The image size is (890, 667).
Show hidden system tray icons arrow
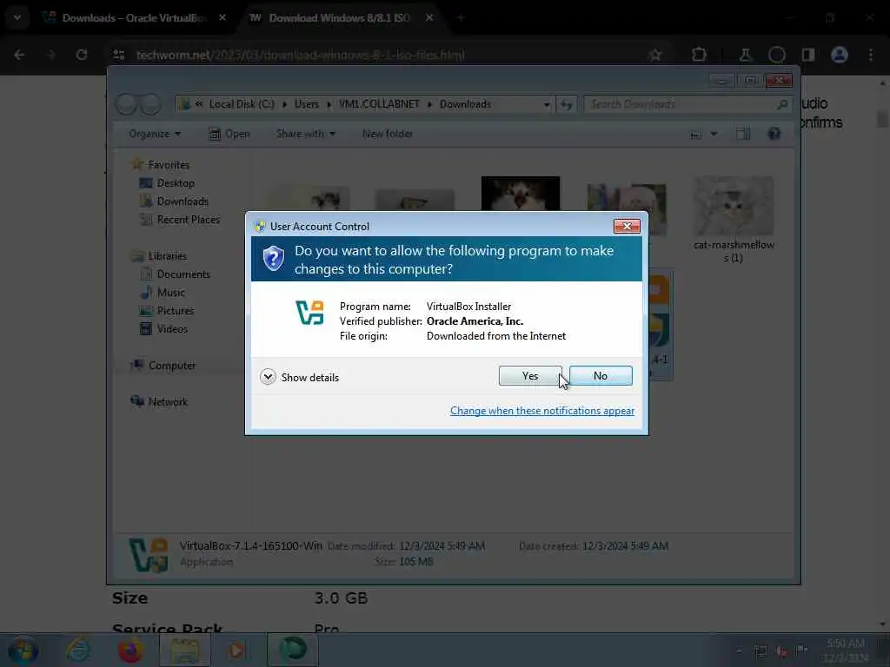click(739, 650)
